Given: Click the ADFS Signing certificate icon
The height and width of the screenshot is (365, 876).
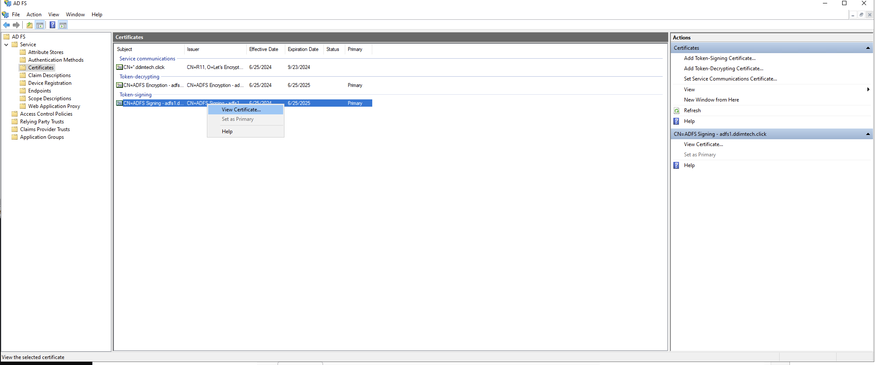Looking at the screenshot, I should [120, 103].
